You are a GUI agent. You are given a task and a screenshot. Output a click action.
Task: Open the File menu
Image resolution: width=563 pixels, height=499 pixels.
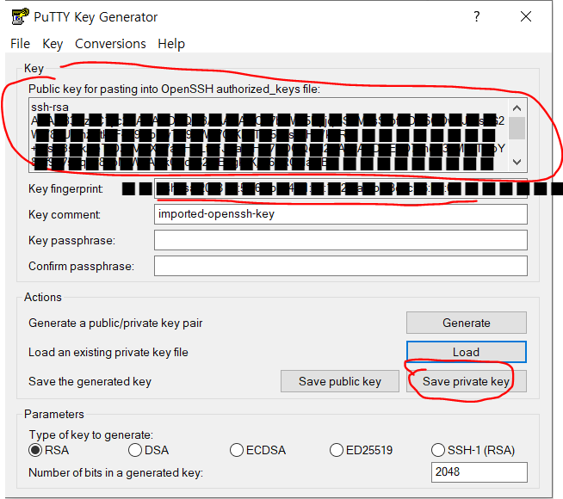pos(20,44)
